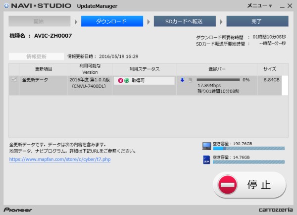297x215 pixels.
Task: Click the 全更新データ row label
Action: tap(35, 80)
